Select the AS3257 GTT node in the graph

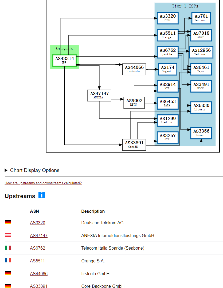[x=168, y=138]
